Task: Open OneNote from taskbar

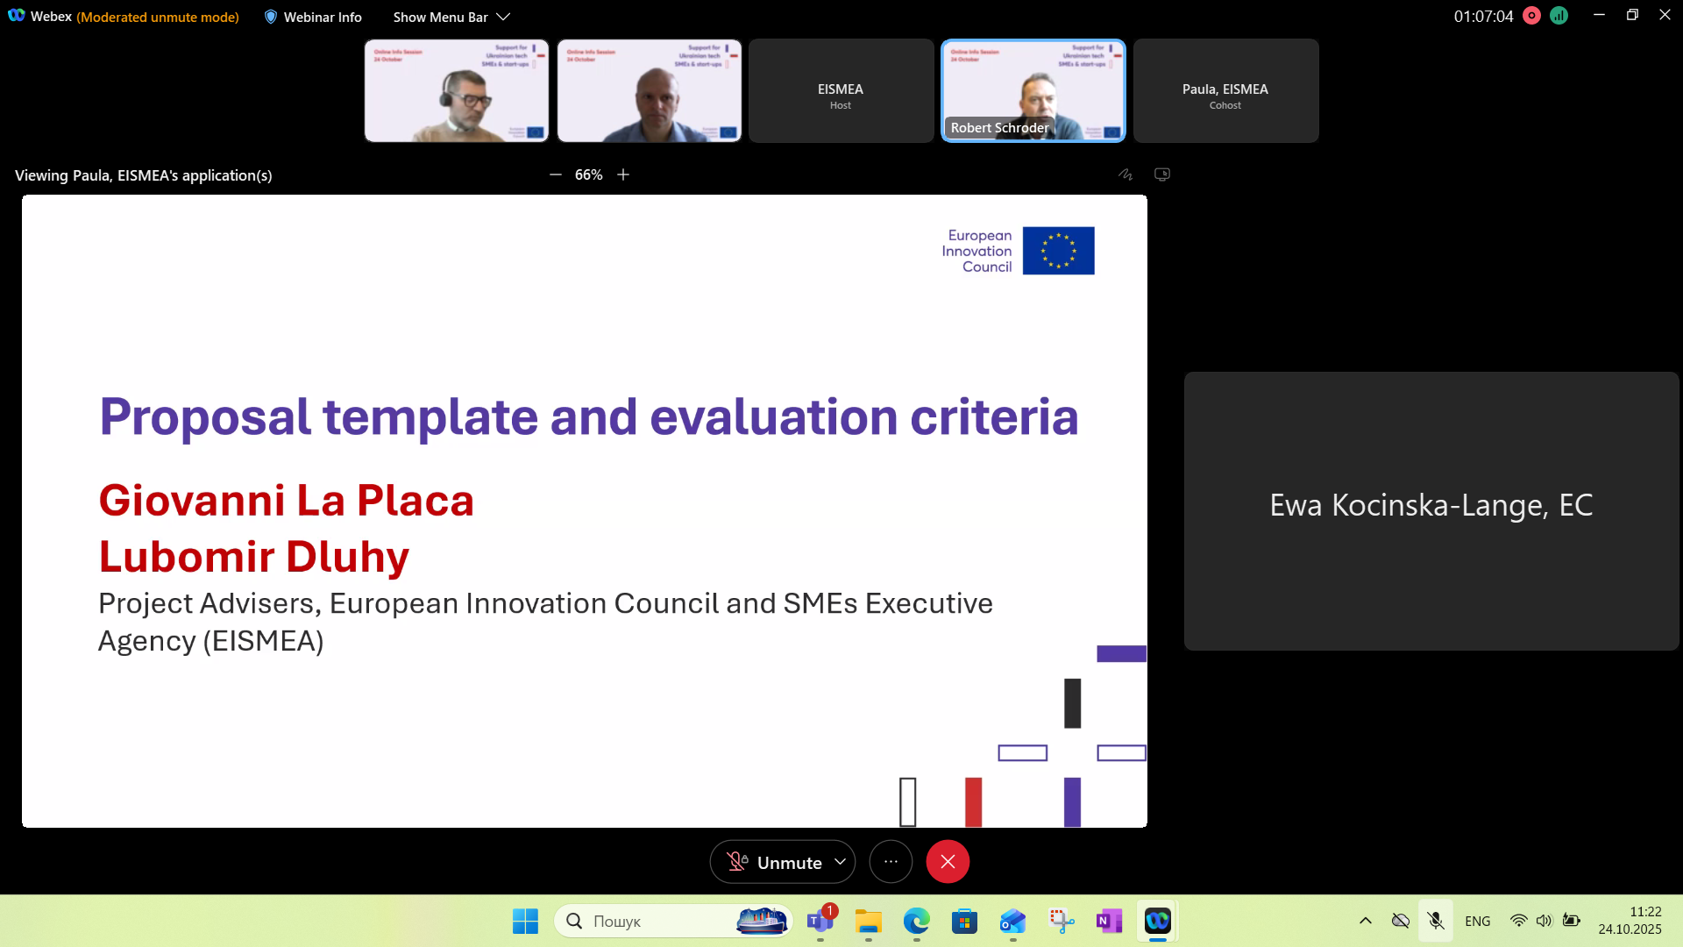Action: tap(1109, 921)
